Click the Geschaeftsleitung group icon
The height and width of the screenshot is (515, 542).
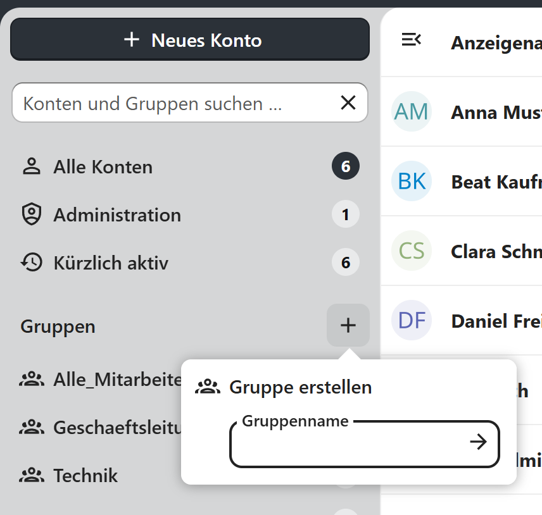(x=32, y=427)
